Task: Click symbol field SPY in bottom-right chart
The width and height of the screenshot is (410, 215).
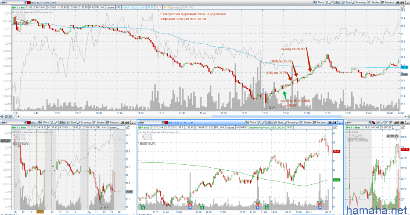Action: point(357,123)
